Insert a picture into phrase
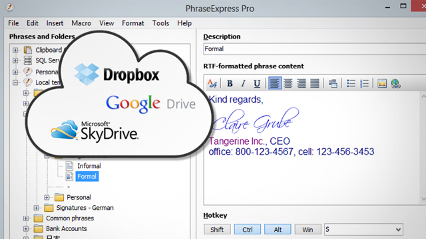Screen dimensions: 426x239 [382, 83]
